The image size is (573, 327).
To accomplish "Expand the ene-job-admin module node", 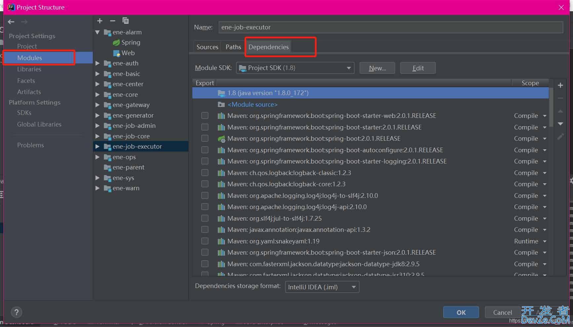I will (x=97, y=126).
